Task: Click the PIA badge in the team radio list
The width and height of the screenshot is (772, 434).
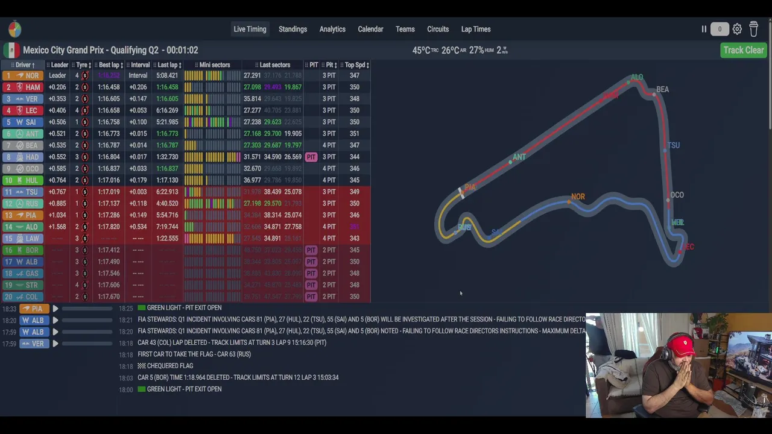Action: click(x=33, y=309)
